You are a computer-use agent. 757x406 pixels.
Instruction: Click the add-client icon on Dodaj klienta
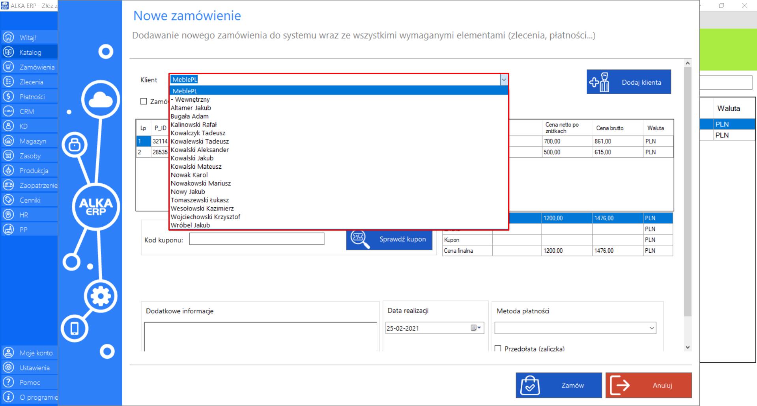(x=600, y=82)
